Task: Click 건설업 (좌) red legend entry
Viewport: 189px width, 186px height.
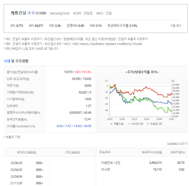Action: [x=155, y=124]
